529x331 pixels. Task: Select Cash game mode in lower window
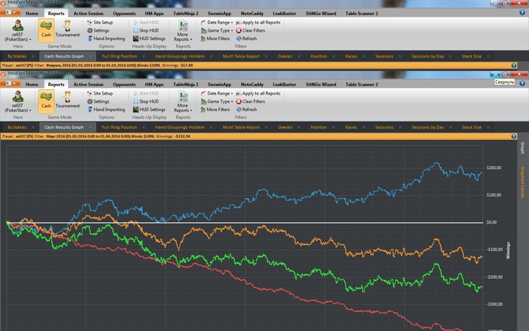point(46,101)
